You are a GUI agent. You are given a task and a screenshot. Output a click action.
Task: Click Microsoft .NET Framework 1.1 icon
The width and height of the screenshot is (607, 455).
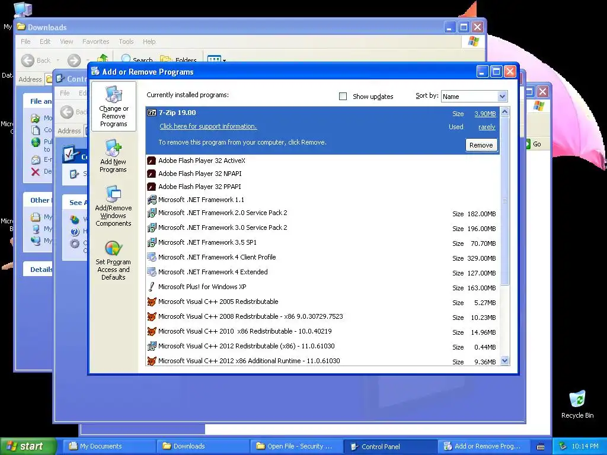pos(152,200)
